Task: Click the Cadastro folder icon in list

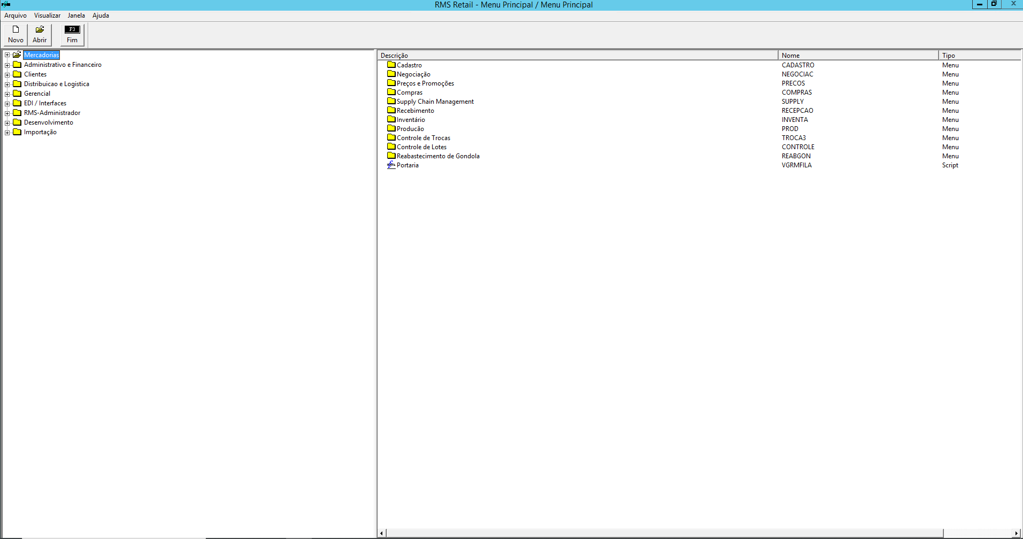Action: tap(391, 65)
